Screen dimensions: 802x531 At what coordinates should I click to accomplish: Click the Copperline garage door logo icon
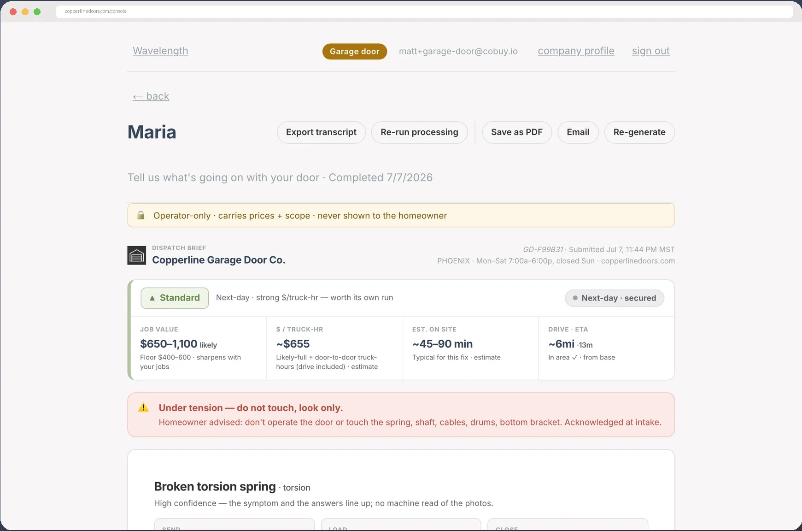[136, 255]
